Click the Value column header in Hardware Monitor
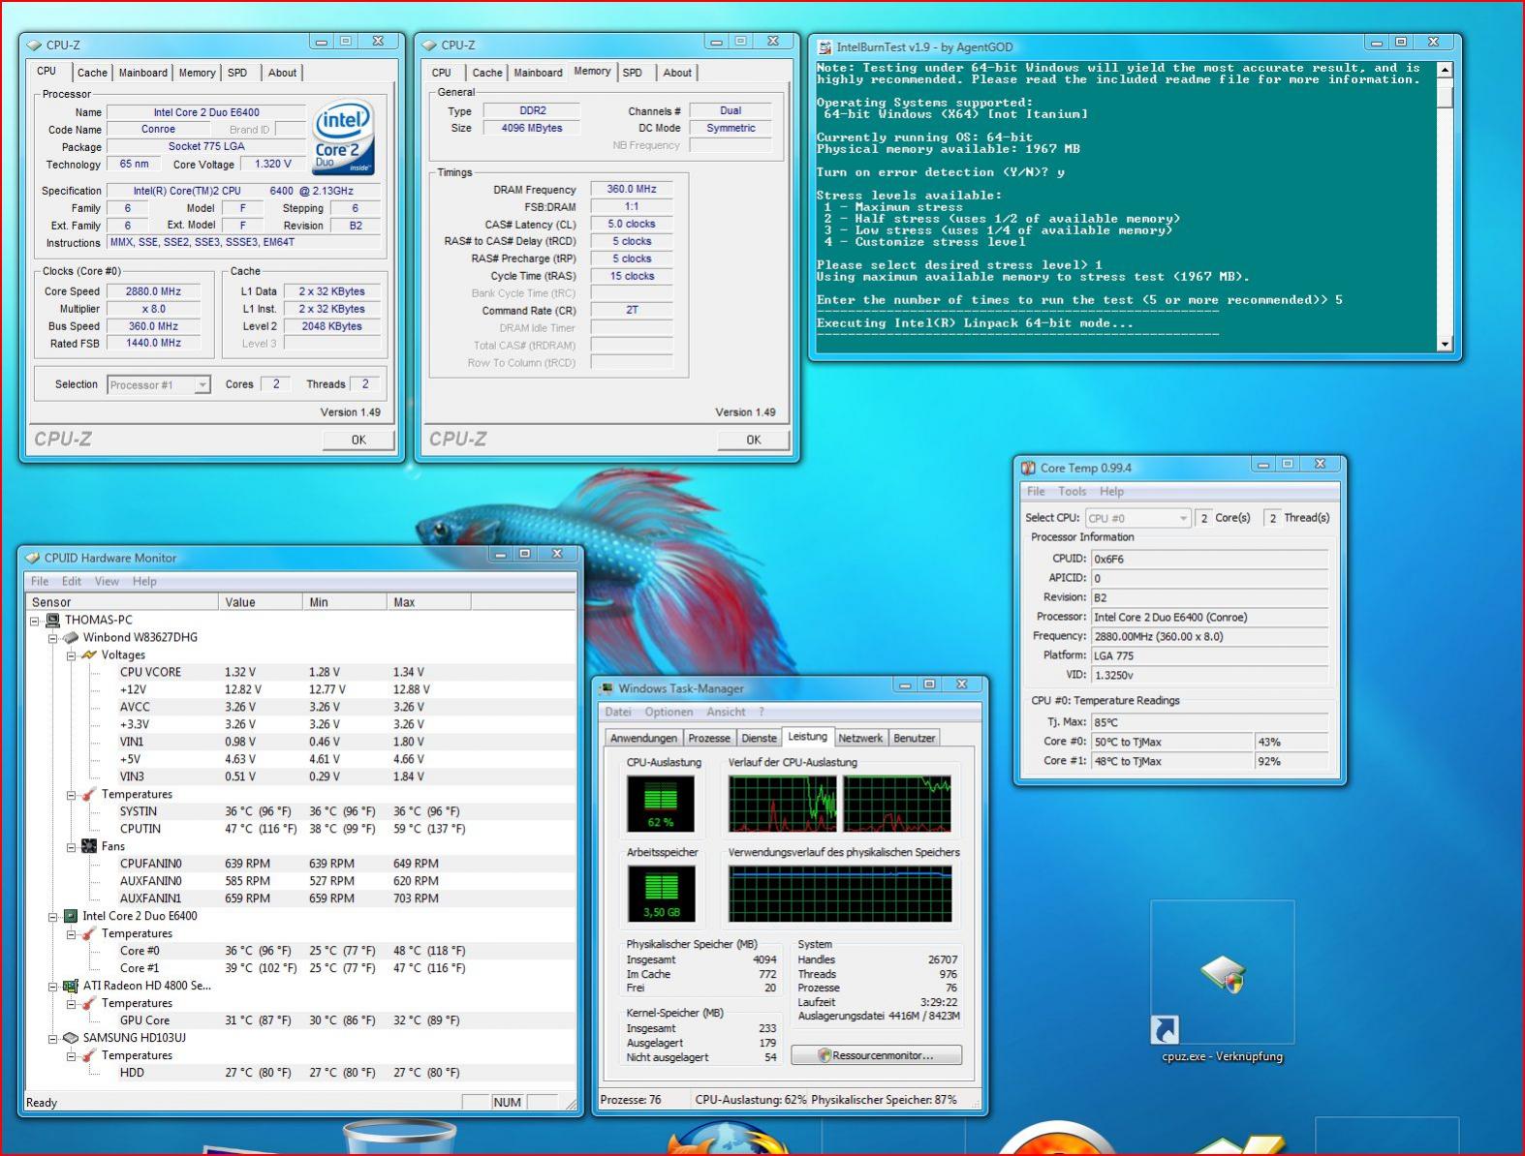 tap(260, 602)
